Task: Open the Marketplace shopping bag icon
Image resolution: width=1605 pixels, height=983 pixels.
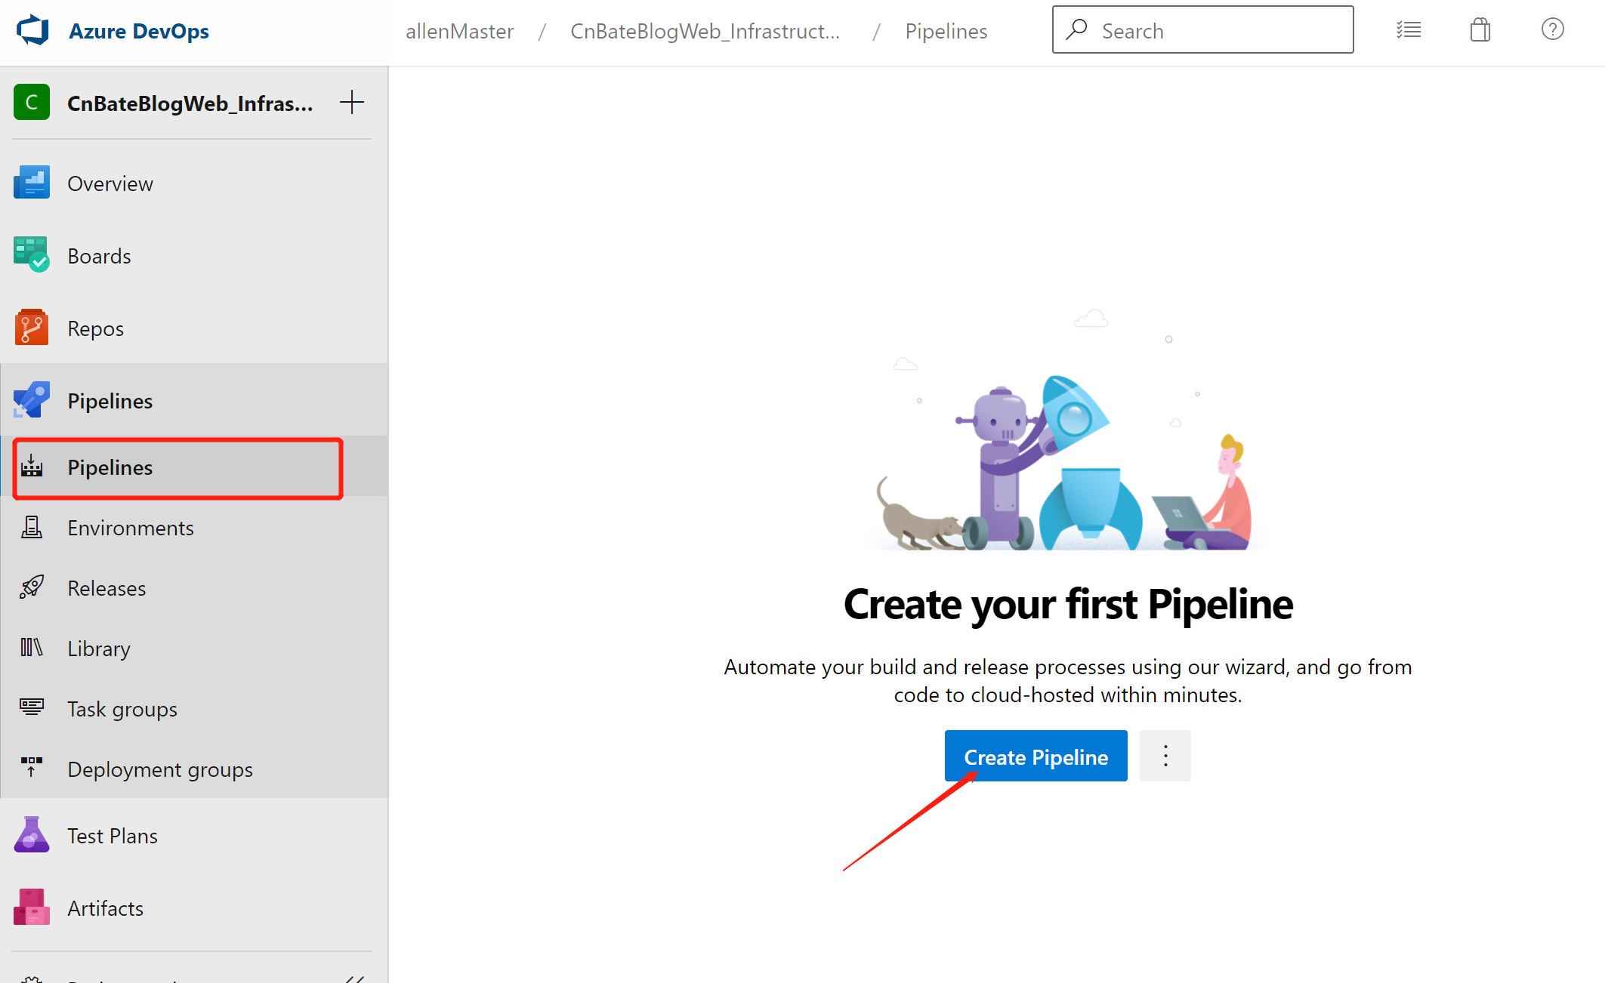Action: tap(1480, 30)
